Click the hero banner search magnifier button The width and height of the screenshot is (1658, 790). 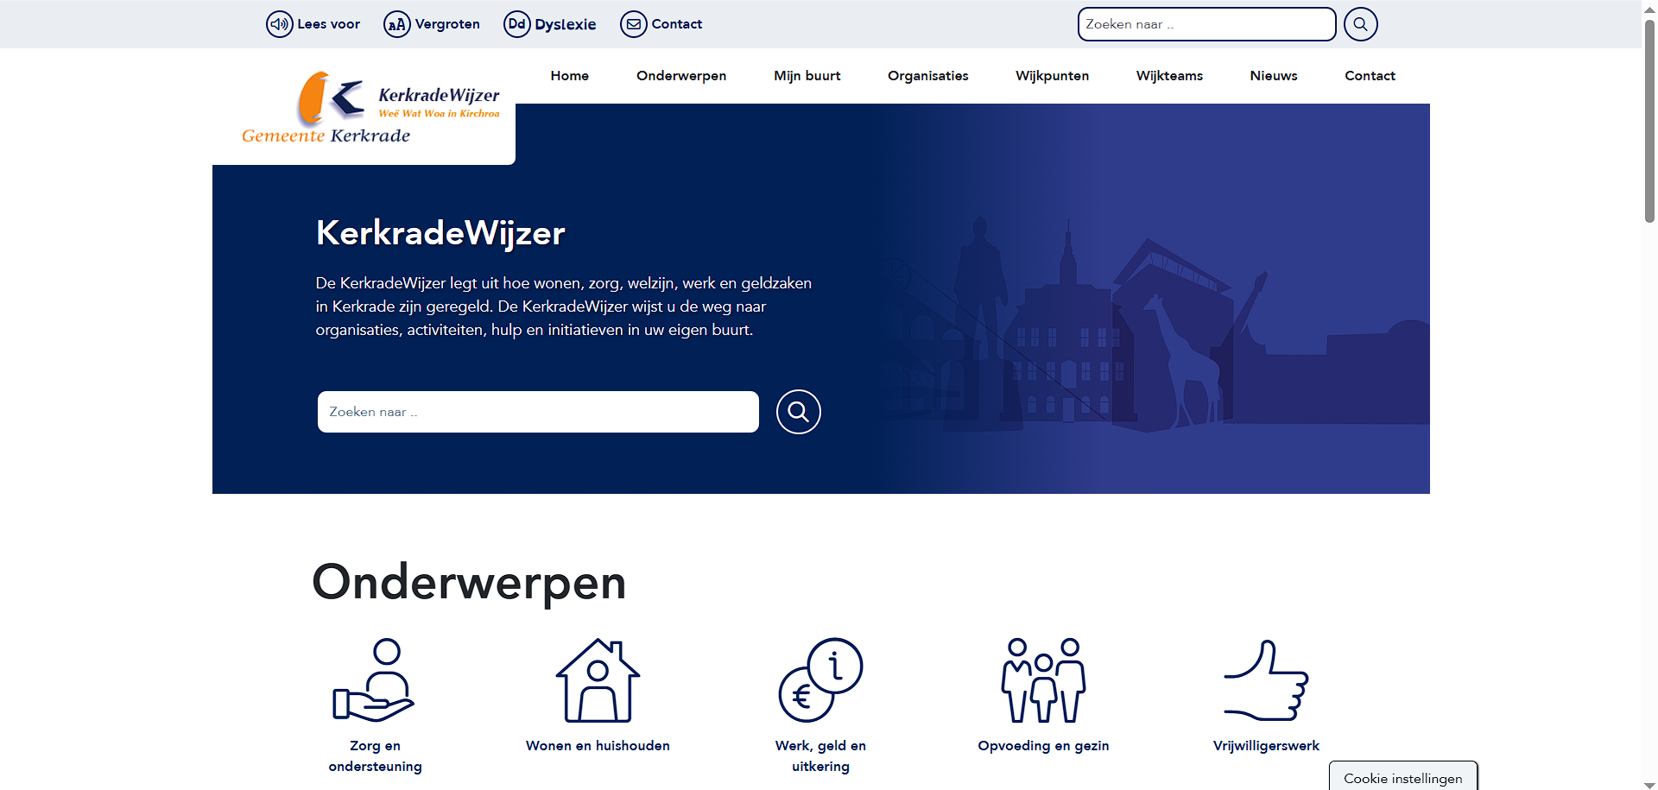coord(798,412)
